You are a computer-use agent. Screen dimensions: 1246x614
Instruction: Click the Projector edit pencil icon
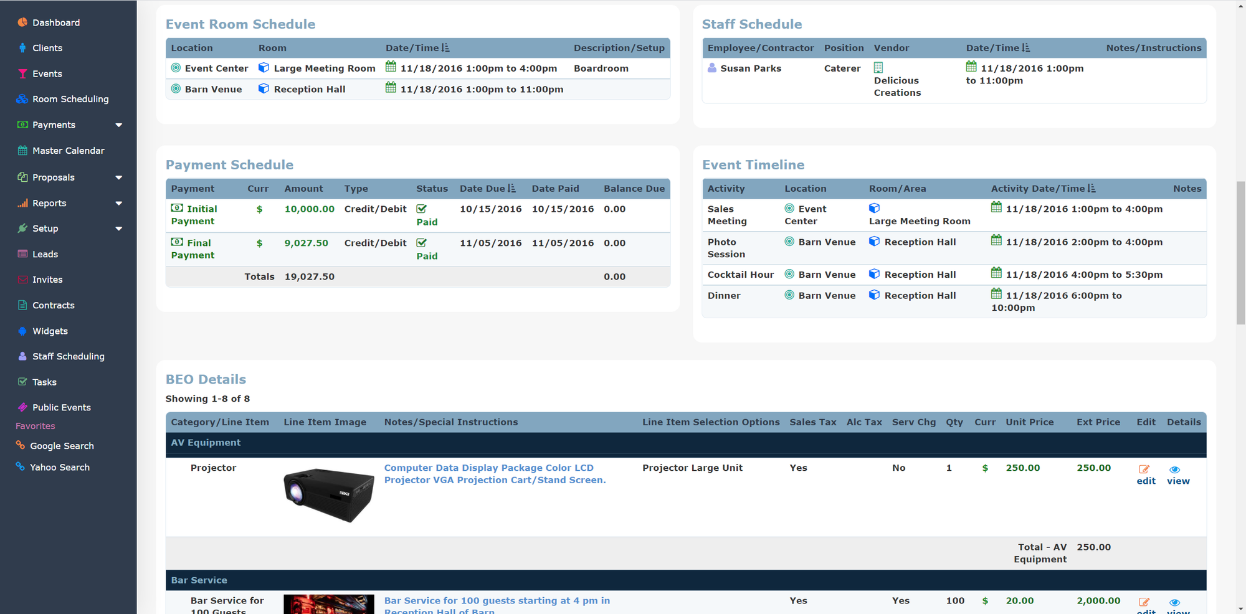tap(1144, 470)
